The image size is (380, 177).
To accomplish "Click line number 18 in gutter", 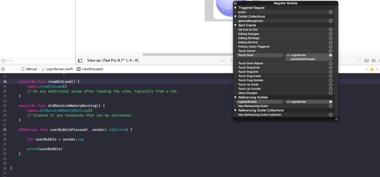I will [5, 81].
